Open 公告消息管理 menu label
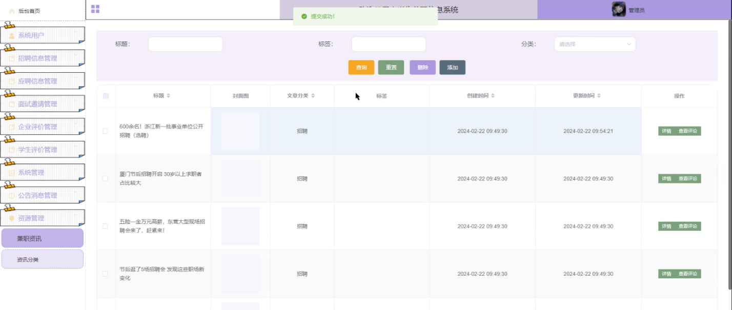Screen dimensions: 732x310 (x=37, y=195)
